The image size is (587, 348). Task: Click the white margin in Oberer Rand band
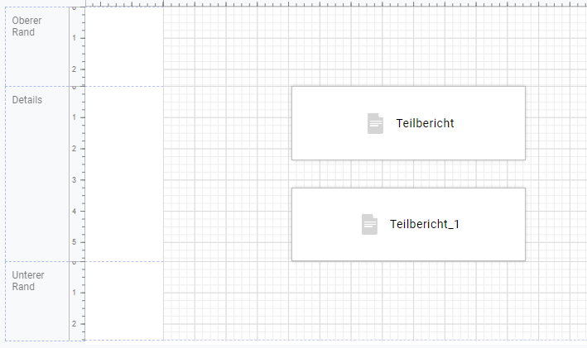(x=124, y=46)
